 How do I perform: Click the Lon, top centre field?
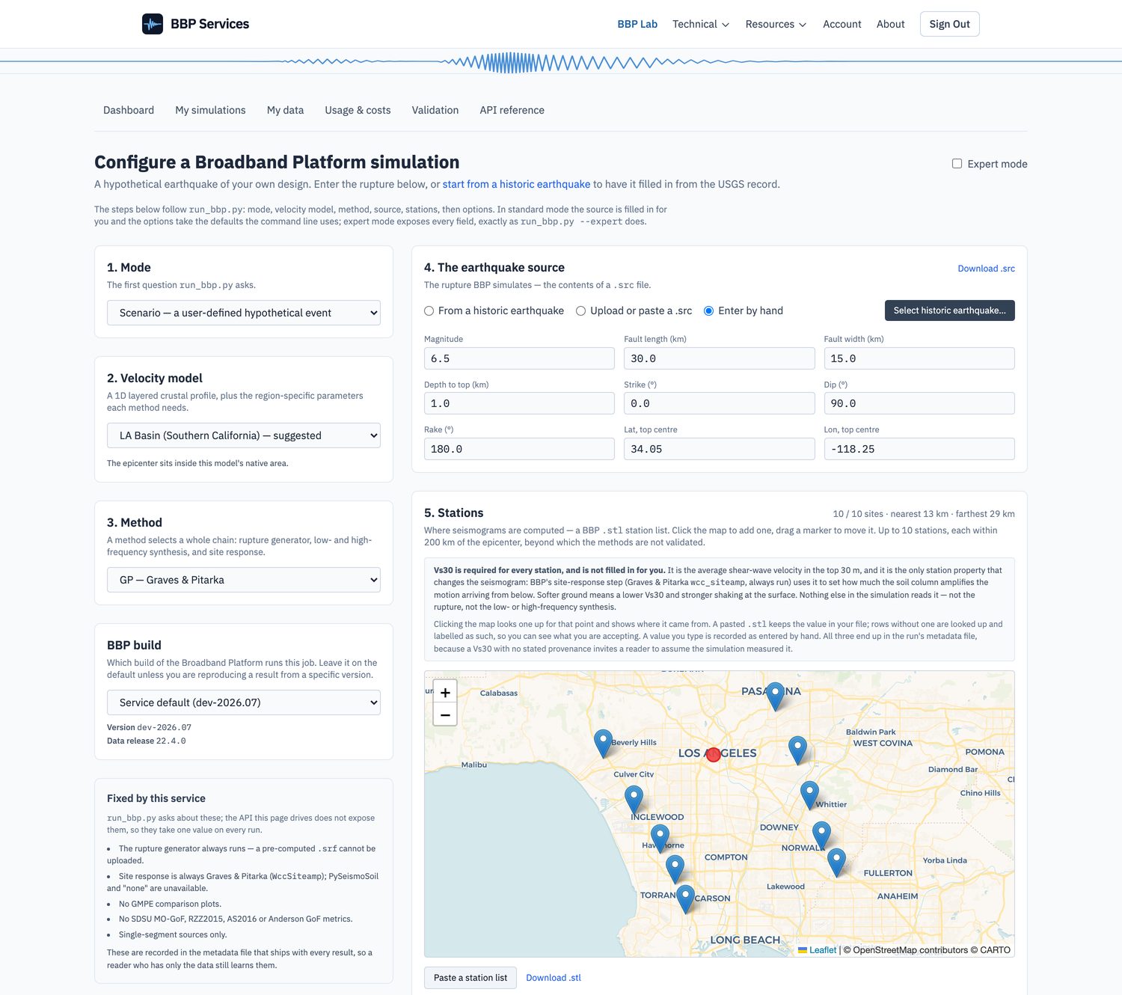pos(919,449)
